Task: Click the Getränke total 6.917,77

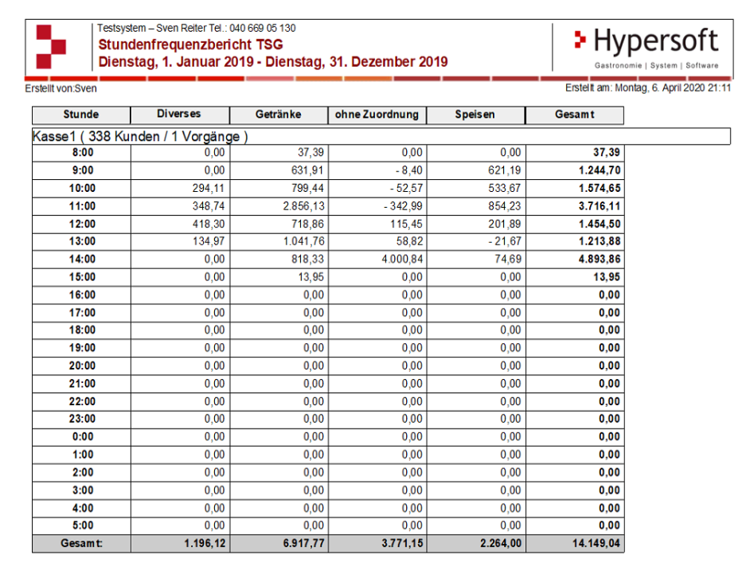Action: [x=303, y=544]
